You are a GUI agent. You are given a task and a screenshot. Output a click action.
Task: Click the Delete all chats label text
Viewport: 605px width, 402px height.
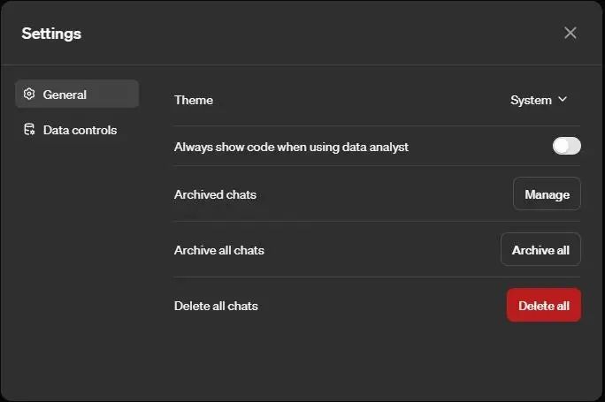pos(216,306)
